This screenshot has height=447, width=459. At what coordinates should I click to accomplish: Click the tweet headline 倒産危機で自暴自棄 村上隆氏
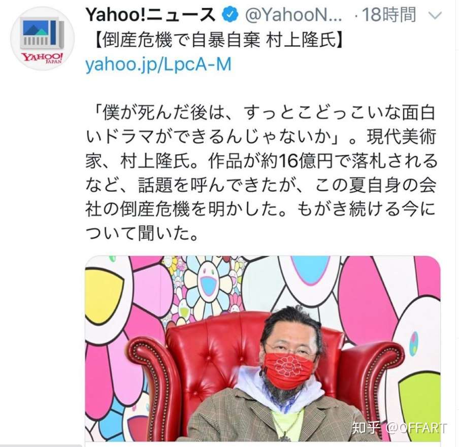tap(219, 40)
